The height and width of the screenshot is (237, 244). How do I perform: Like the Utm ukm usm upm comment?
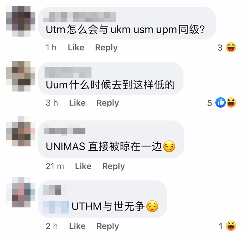[x=76, y=48]
